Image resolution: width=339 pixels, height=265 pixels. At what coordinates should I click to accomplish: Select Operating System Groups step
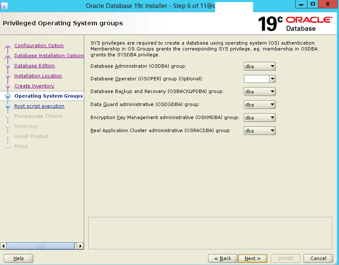point(48,96)
